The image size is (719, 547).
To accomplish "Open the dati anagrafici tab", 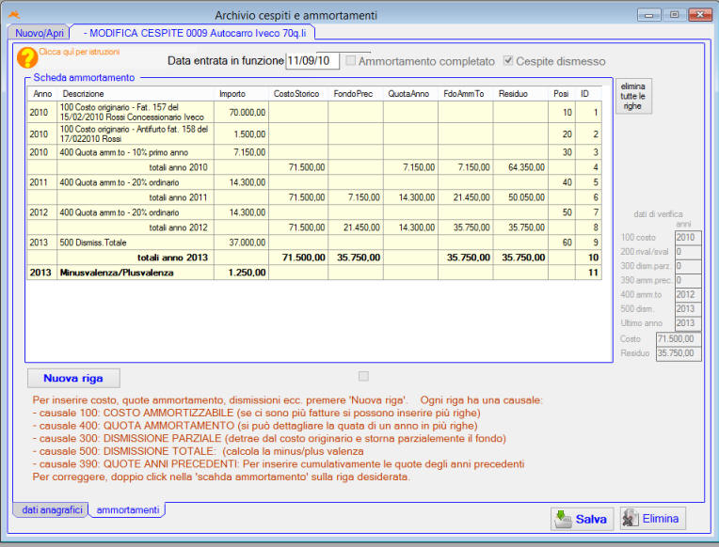I will point(52,510).
